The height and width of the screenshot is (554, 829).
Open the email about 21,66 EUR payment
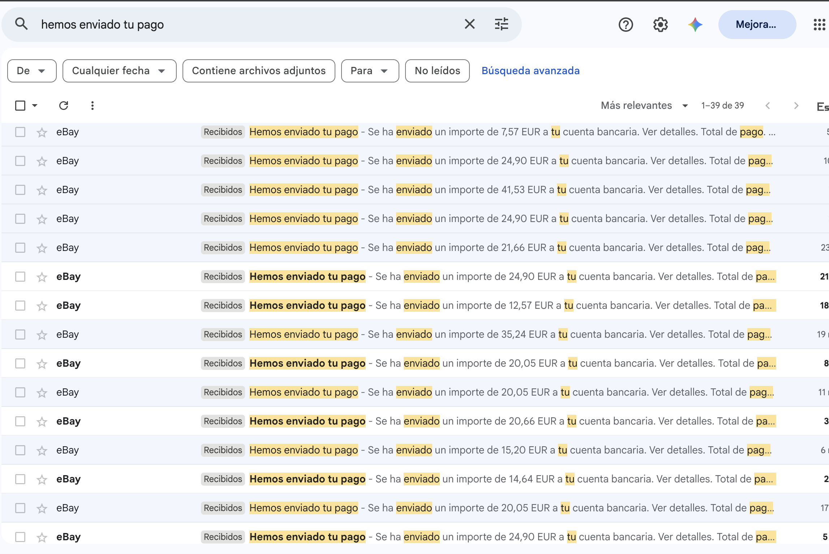[x=415, y=248]
